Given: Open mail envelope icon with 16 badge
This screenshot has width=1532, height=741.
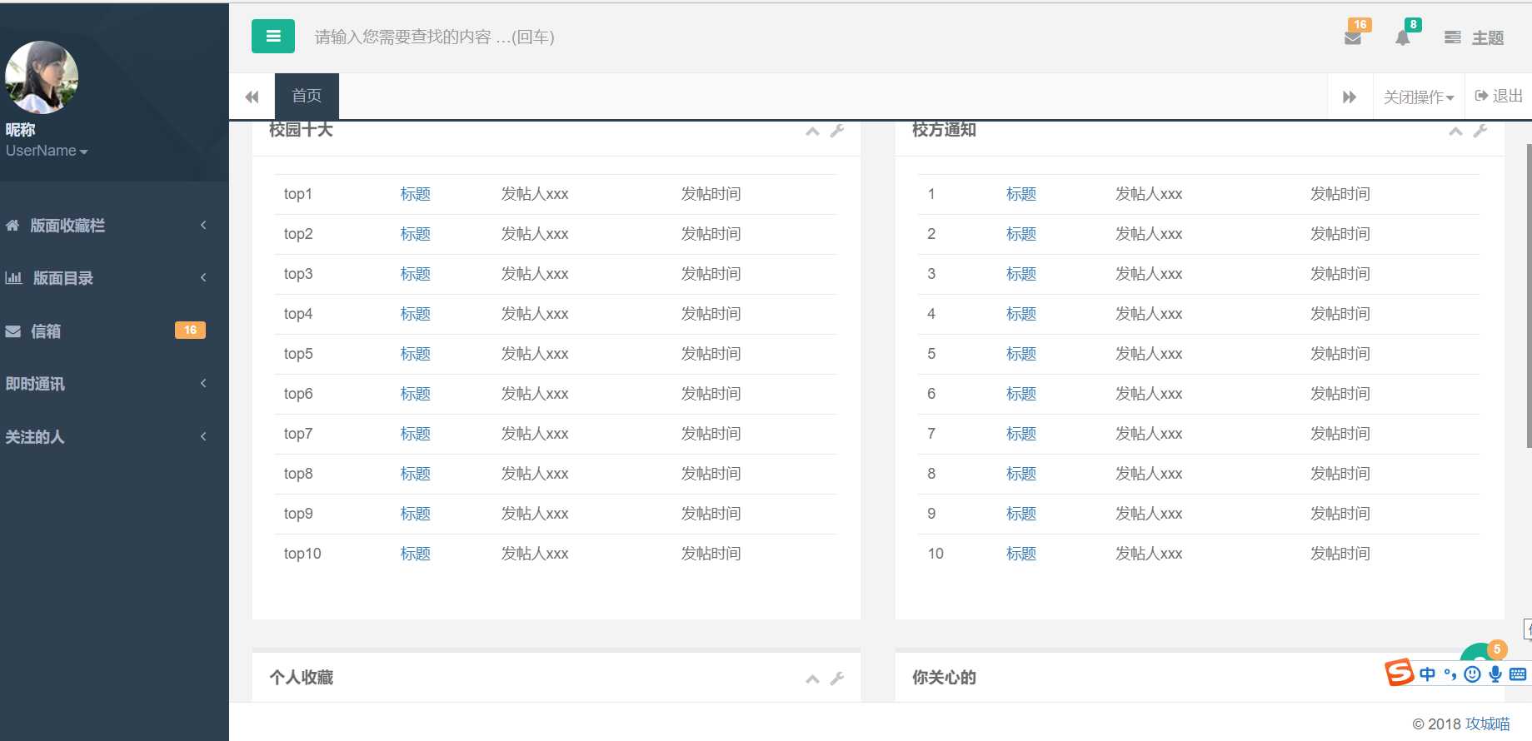Looking at the screenshot, I should click(1353, 37).
